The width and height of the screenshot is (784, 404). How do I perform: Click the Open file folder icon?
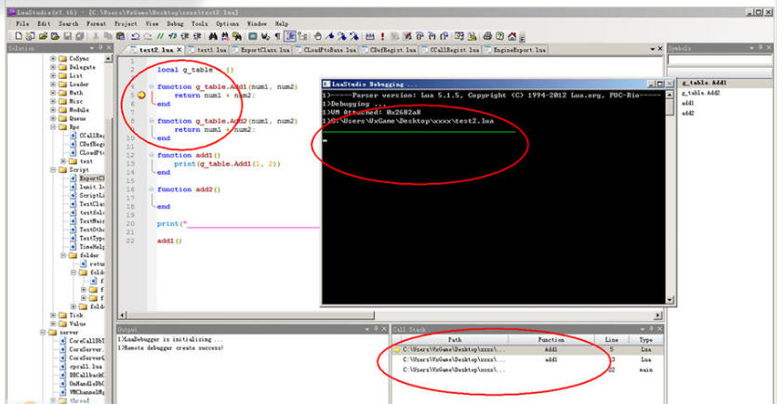43,36
